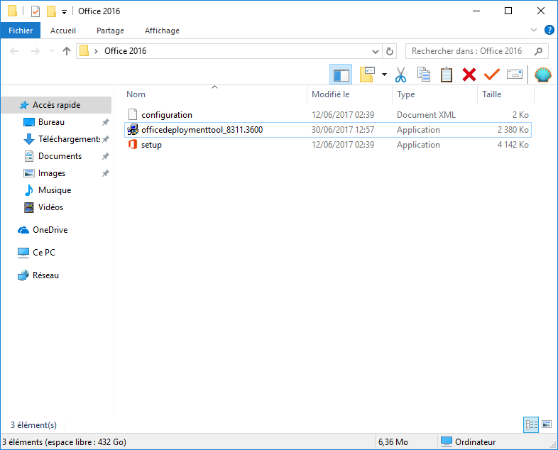Go back with the left arrow
This screenshot has width=558, height=450.
[14, 51]
